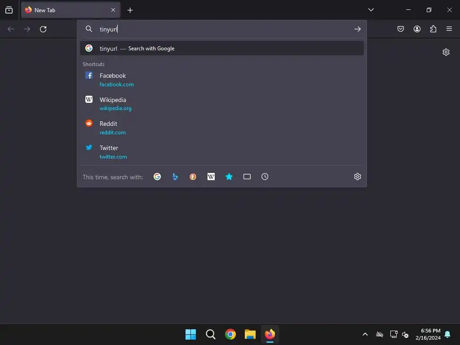Click the OneDrive cloud tray icon
The width and height of the screenshot is (460, 345).
(x=380, y=334)
